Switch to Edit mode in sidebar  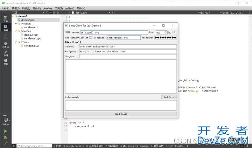pos(6,28)
